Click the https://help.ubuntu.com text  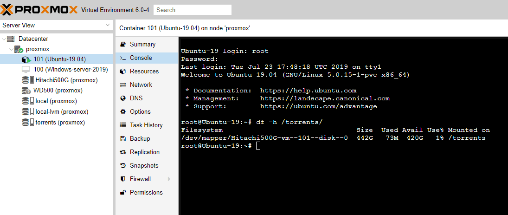pyautogui.click(x=309, y=91)
